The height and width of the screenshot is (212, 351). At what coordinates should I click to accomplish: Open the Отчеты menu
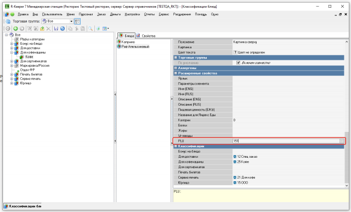[x=149, y=14]
